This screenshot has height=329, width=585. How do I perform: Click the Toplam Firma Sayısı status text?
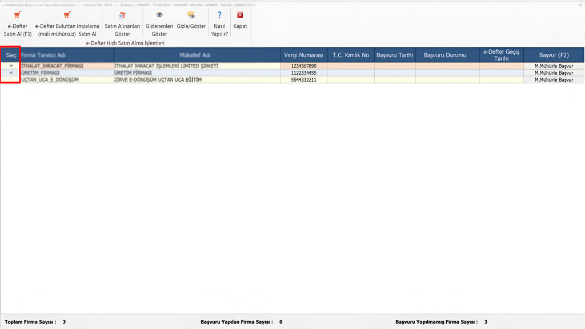tap(35, 322)
